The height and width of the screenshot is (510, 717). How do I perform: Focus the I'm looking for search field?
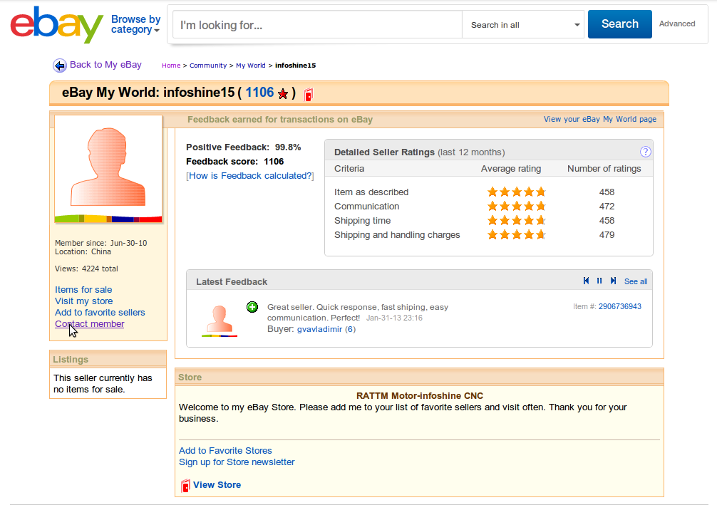(317, 25)
